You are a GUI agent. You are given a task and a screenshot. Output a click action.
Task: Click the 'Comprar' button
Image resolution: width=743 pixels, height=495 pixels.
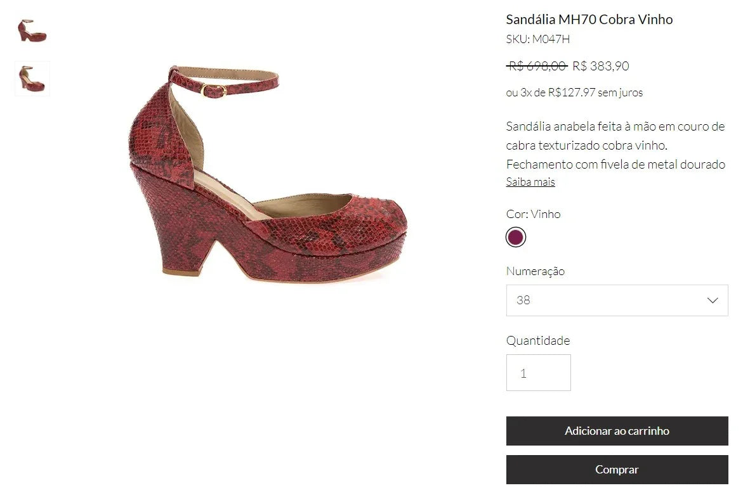point(616,469)
